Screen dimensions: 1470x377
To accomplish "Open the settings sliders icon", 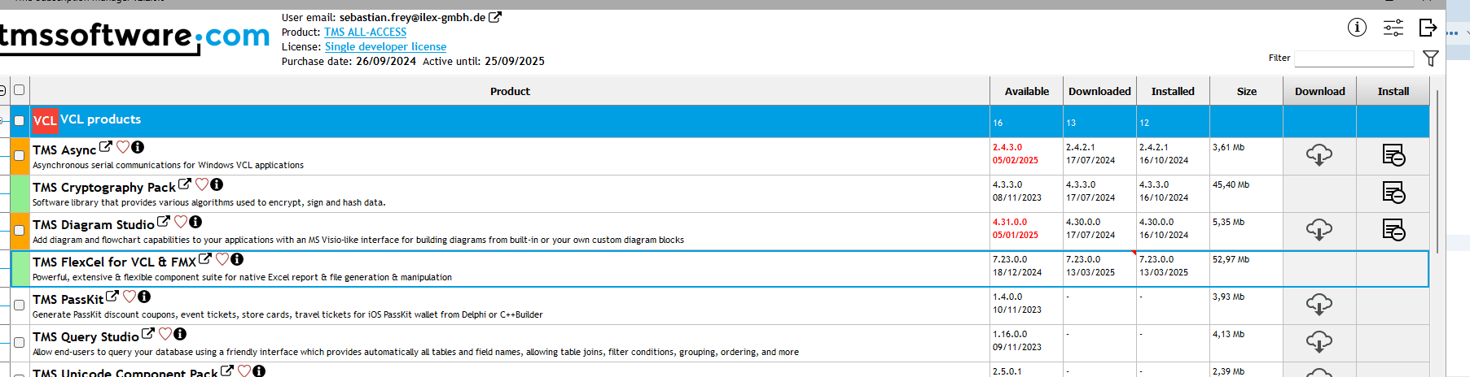I will point(1393,28).
